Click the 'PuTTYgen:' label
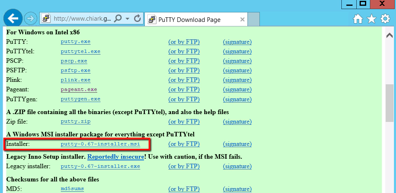The height and width of the screenshot is (193, 396). (22, 99)
